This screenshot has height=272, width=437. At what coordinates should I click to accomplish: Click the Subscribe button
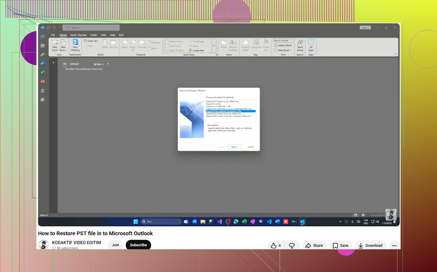(x=138, y=245)
